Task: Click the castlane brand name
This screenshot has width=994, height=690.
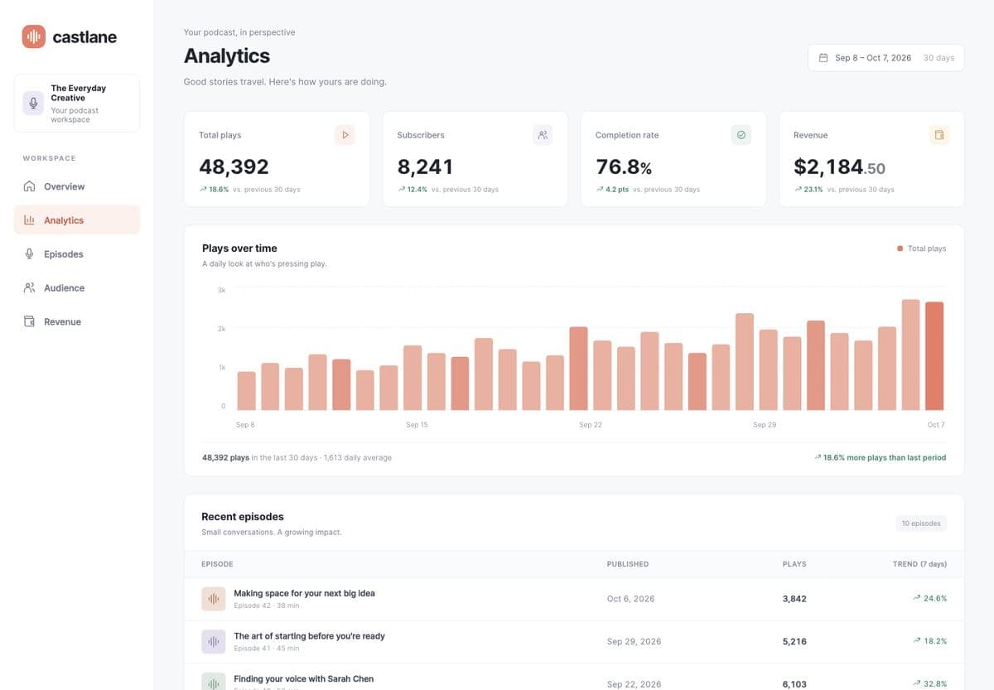Action: [x=84, y=36]
